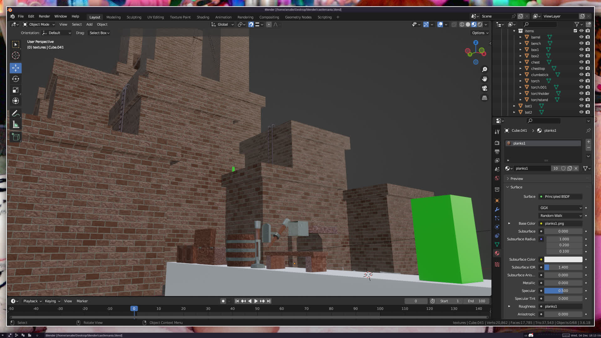Open the Object Mode dropdown

39,24
